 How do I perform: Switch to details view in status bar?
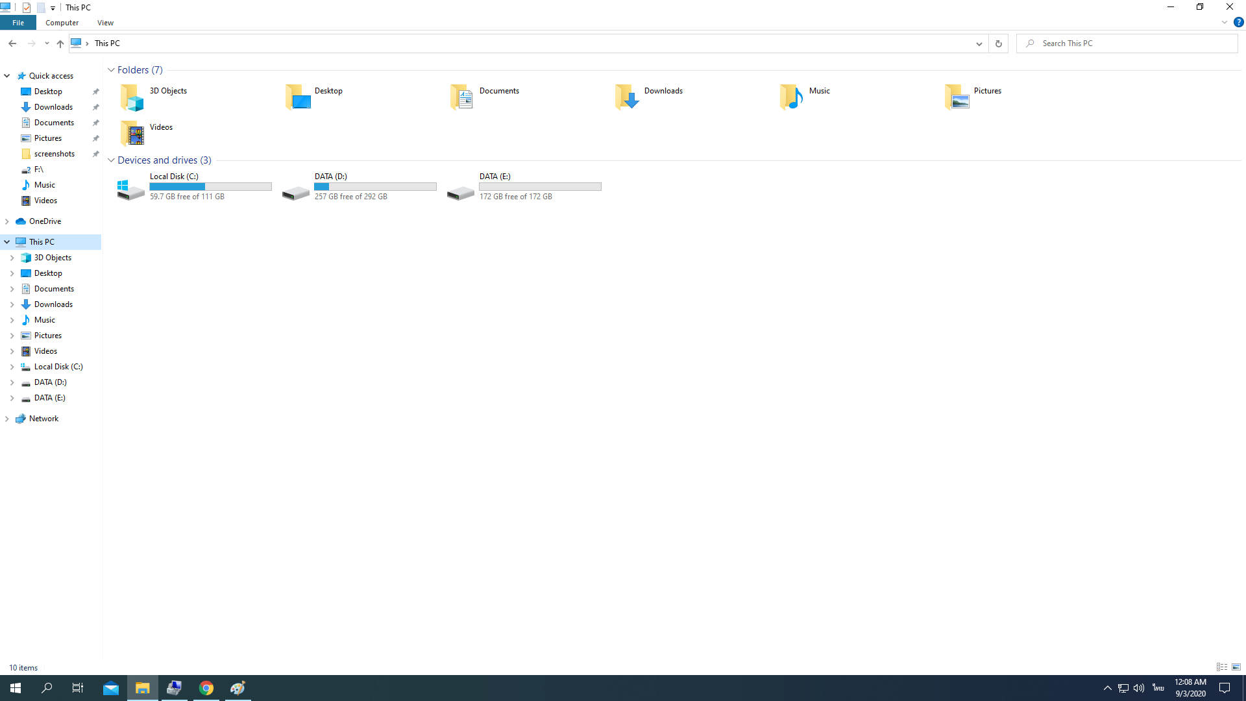tap(1222, 667)
